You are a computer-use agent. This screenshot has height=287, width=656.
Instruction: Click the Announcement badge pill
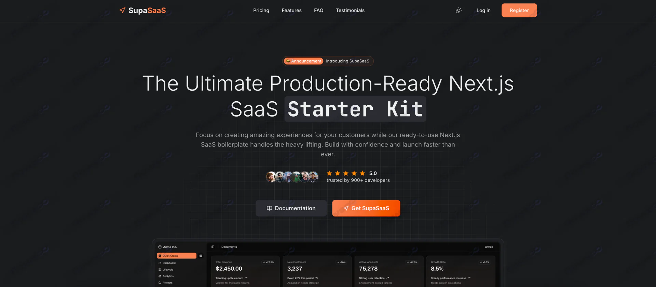303,61
